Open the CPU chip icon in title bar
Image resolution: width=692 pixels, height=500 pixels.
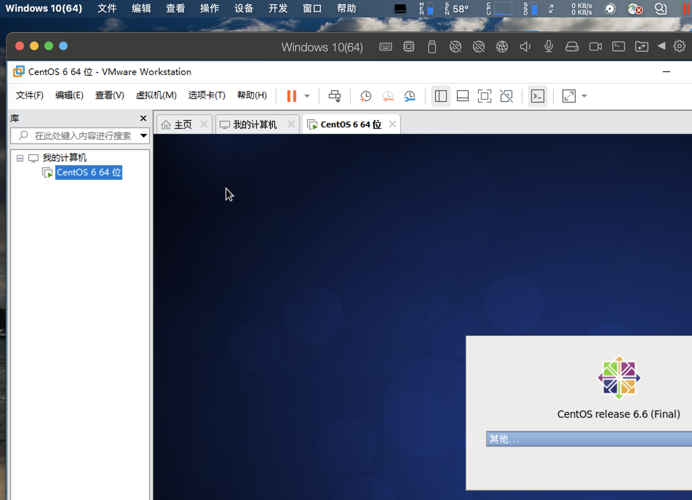pyautogui.click(x=409, y=47)
